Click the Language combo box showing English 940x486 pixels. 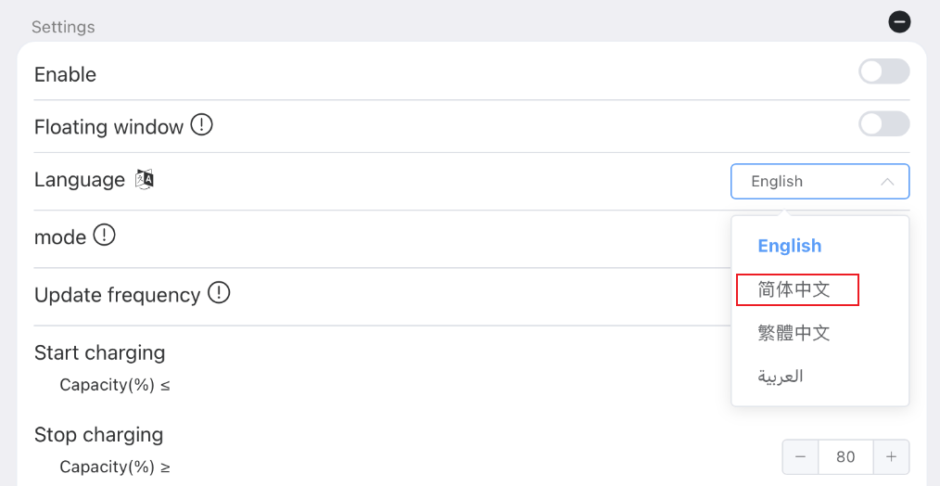[819, 181]
